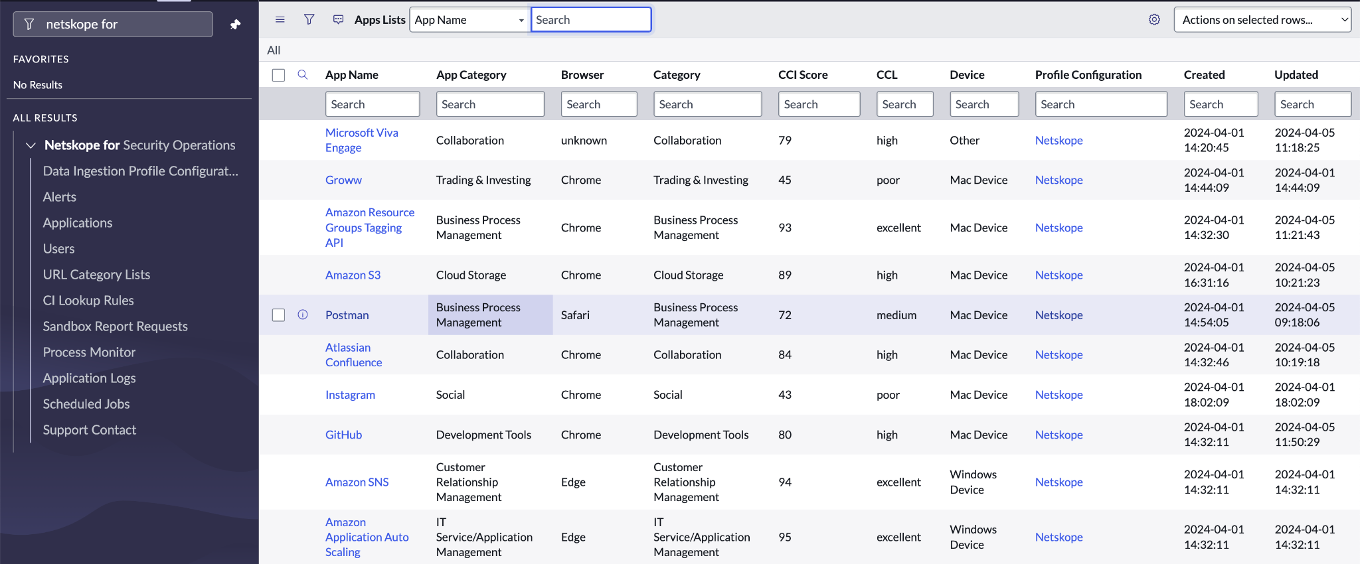1360x564 pixels.
Task: Sort by Created column header
Action: point(1205,75)
